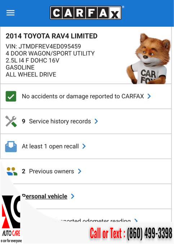Expand the open recall chevron
174x244 pixels.
(x=84, y=146)
